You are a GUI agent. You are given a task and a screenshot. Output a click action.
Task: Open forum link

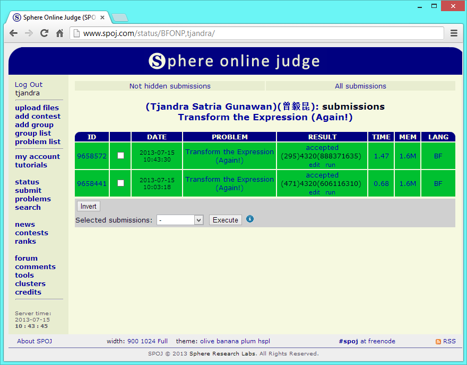click(26, 259)
